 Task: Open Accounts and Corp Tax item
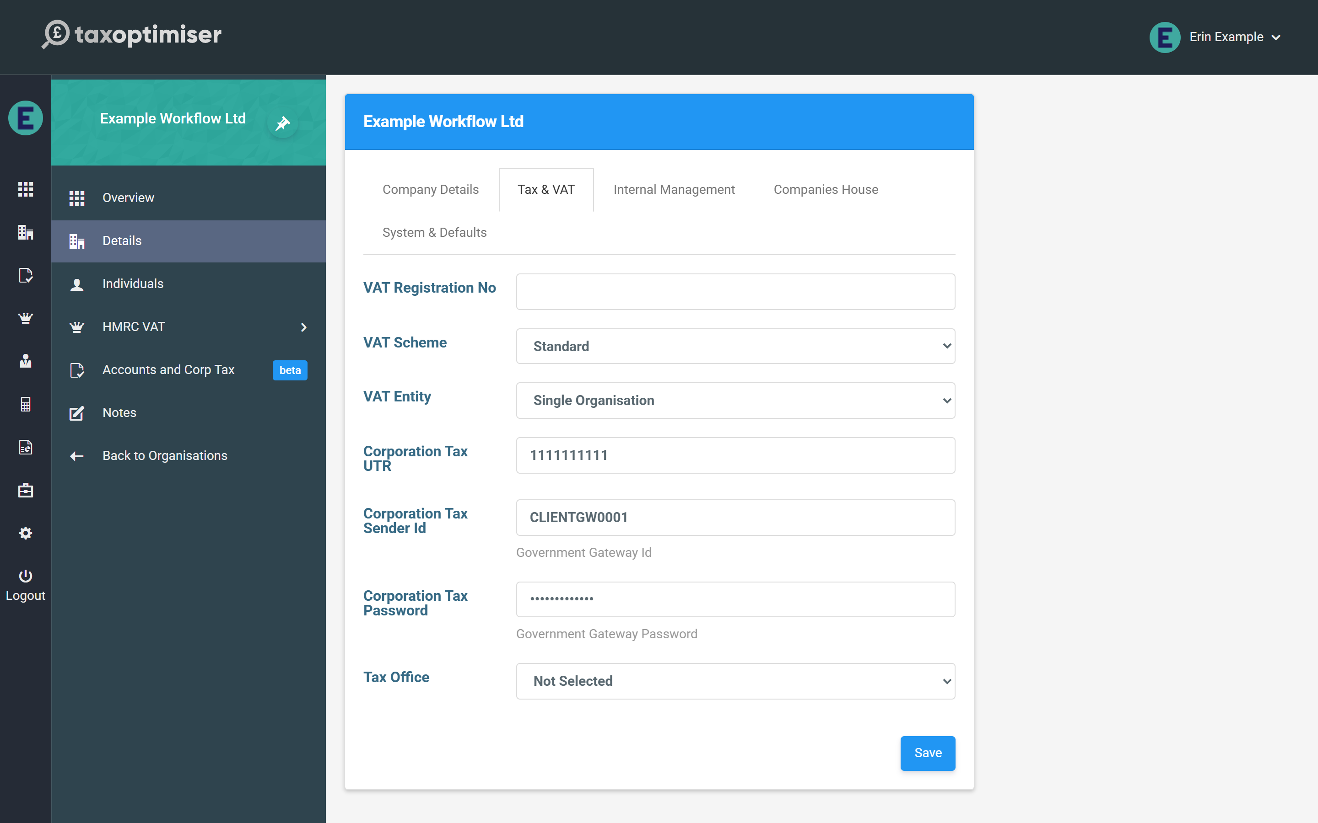(189, 370)
